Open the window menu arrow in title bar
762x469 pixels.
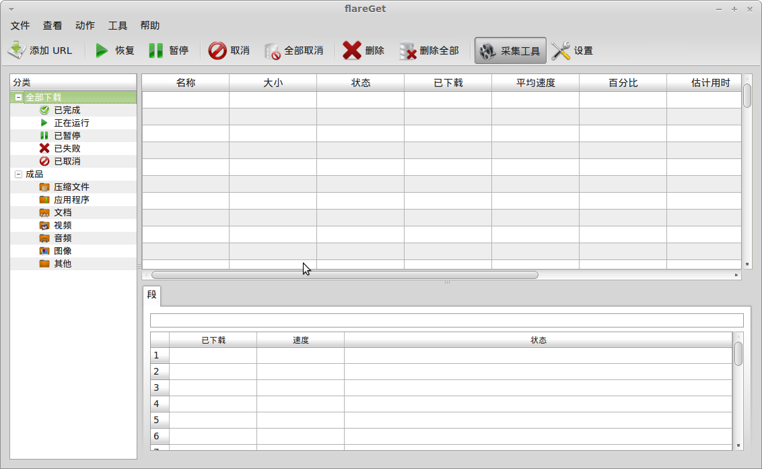tap(11, 9)
